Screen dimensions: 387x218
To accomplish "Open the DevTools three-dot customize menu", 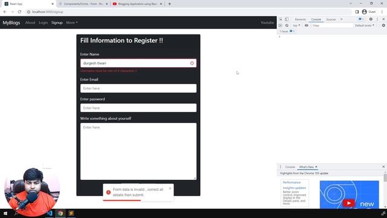I will pyautogui.click(x=377, y=19).
